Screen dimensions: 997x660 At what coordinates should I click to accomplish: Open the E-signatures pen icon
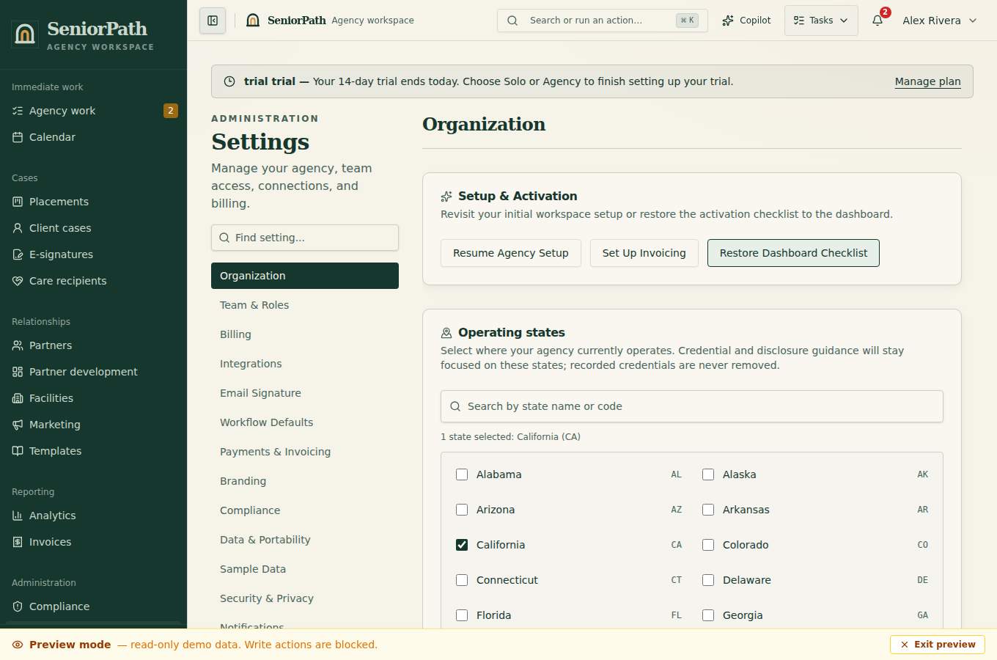(x=18, y=254)
